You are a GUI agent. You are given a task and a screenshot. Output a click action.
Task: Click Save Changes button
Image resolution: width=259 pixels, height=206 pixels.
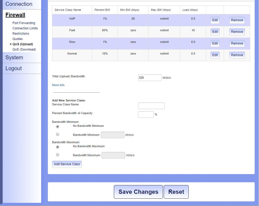point(138,192)
